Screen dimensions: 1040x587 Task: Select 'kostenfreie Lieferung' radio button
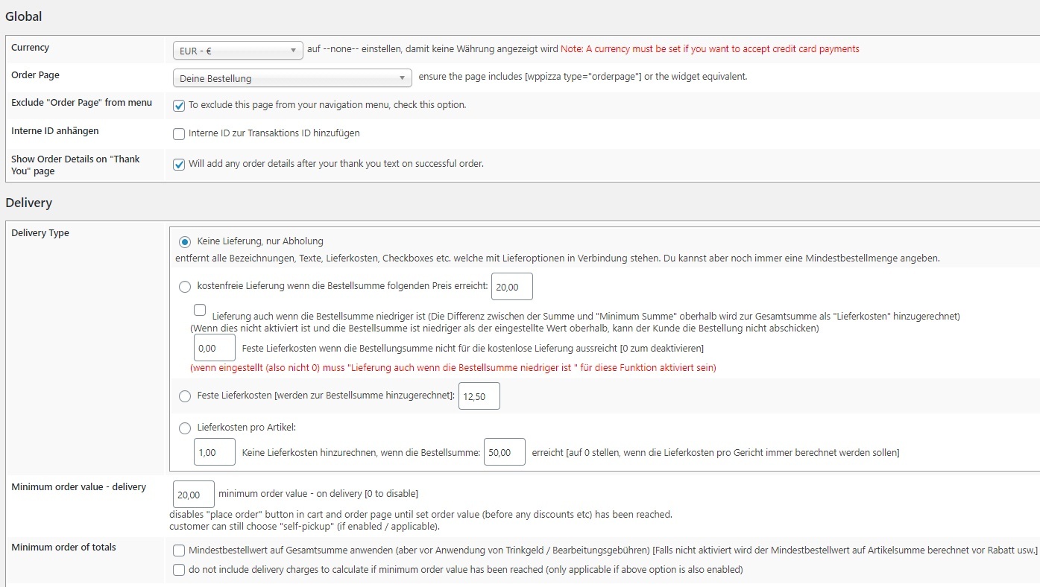pos(185,287)
